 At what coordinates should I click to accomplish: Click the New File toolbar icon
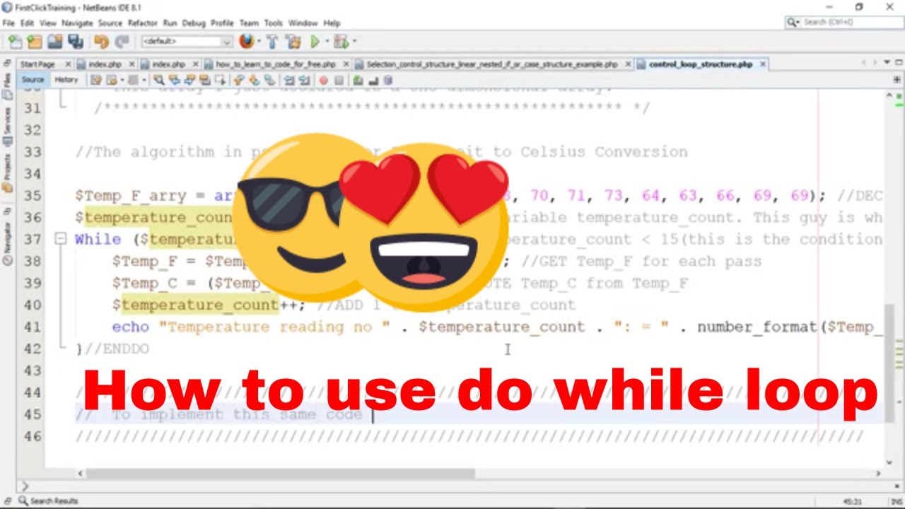[x=15, y=42]
